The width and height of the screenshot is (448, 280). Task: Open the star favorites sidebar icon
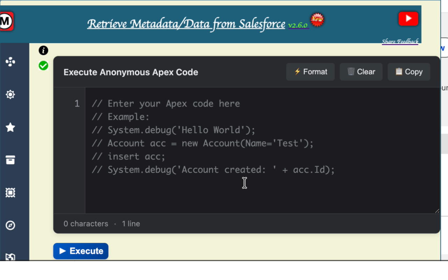coord(10,127)
